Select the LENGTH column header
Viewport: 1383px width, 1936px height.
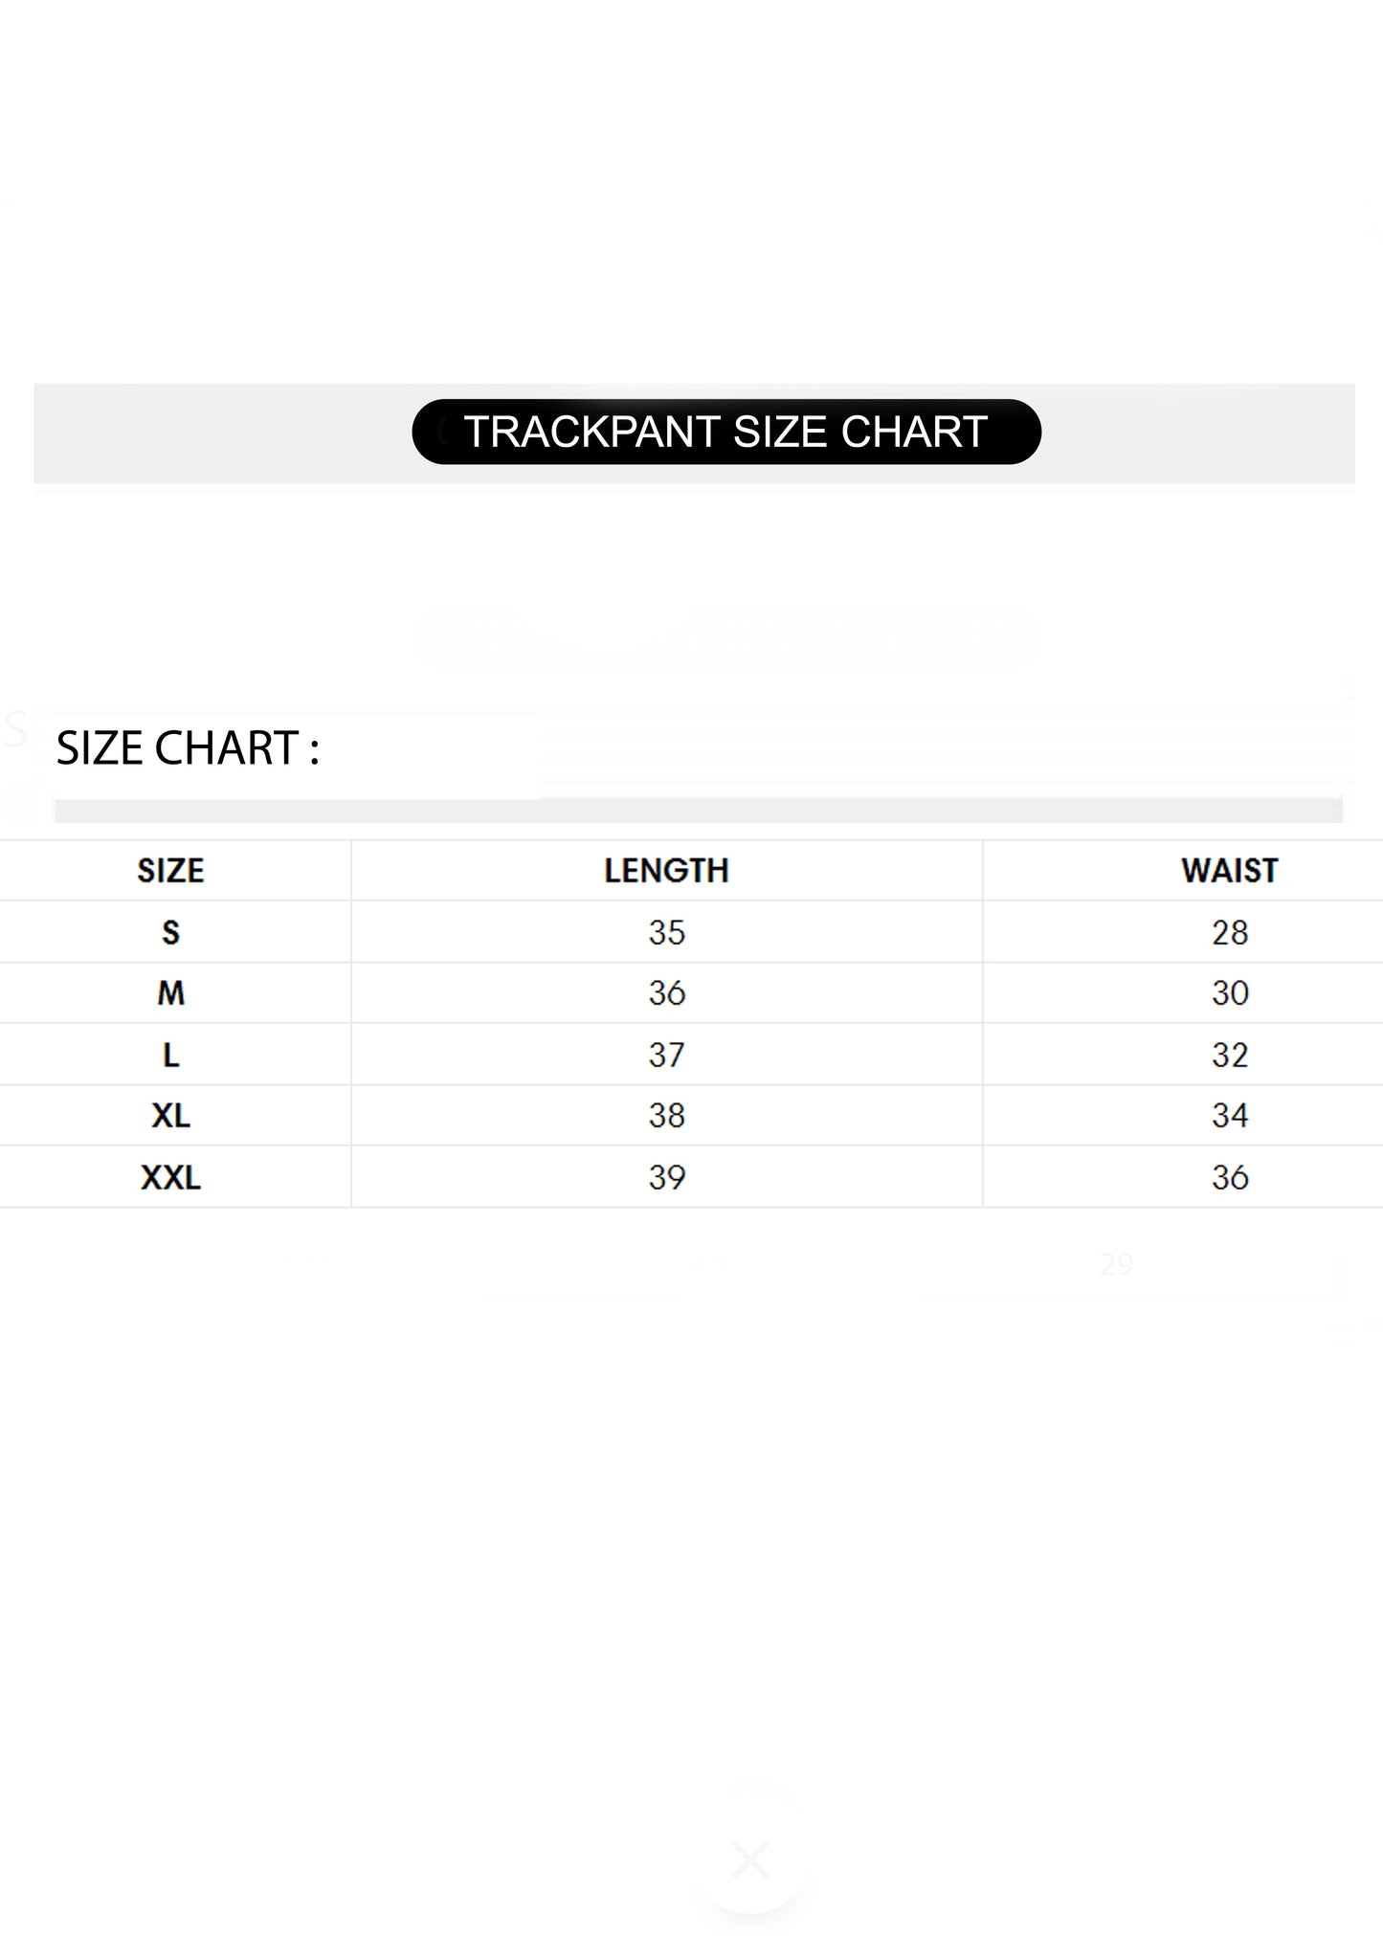click(x=666, y=871)
